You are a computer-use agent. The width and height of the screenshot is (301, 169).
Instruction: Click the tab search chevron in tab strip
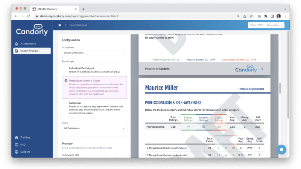tap(285, 9)
